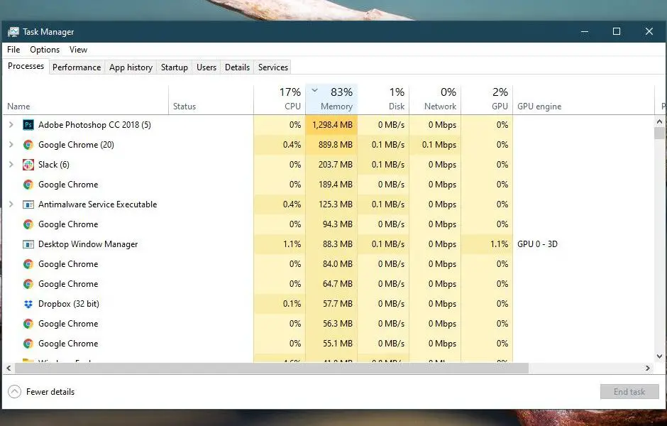Maximize the Task Manager window
This screenshot has height=426, width=667.
click(x=617, y=31)
